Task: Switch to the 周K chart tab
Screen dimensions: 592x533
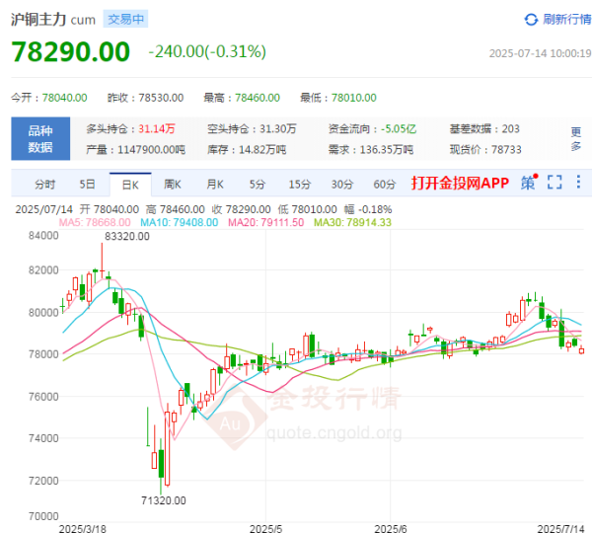Action: [x=173, y=185]
